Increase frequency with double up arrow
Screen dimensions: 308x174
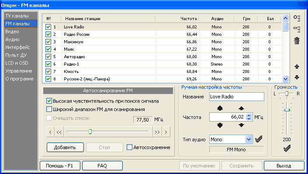220,108
